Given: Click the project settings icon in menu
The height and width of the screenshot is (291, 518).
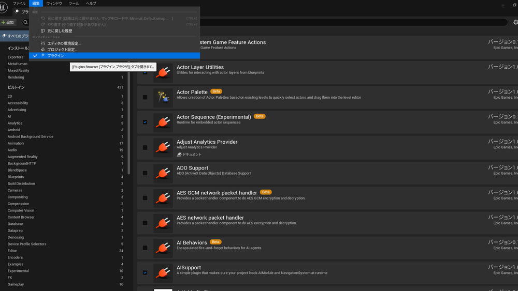Looking at the screenshot, I should coord(43,50).
